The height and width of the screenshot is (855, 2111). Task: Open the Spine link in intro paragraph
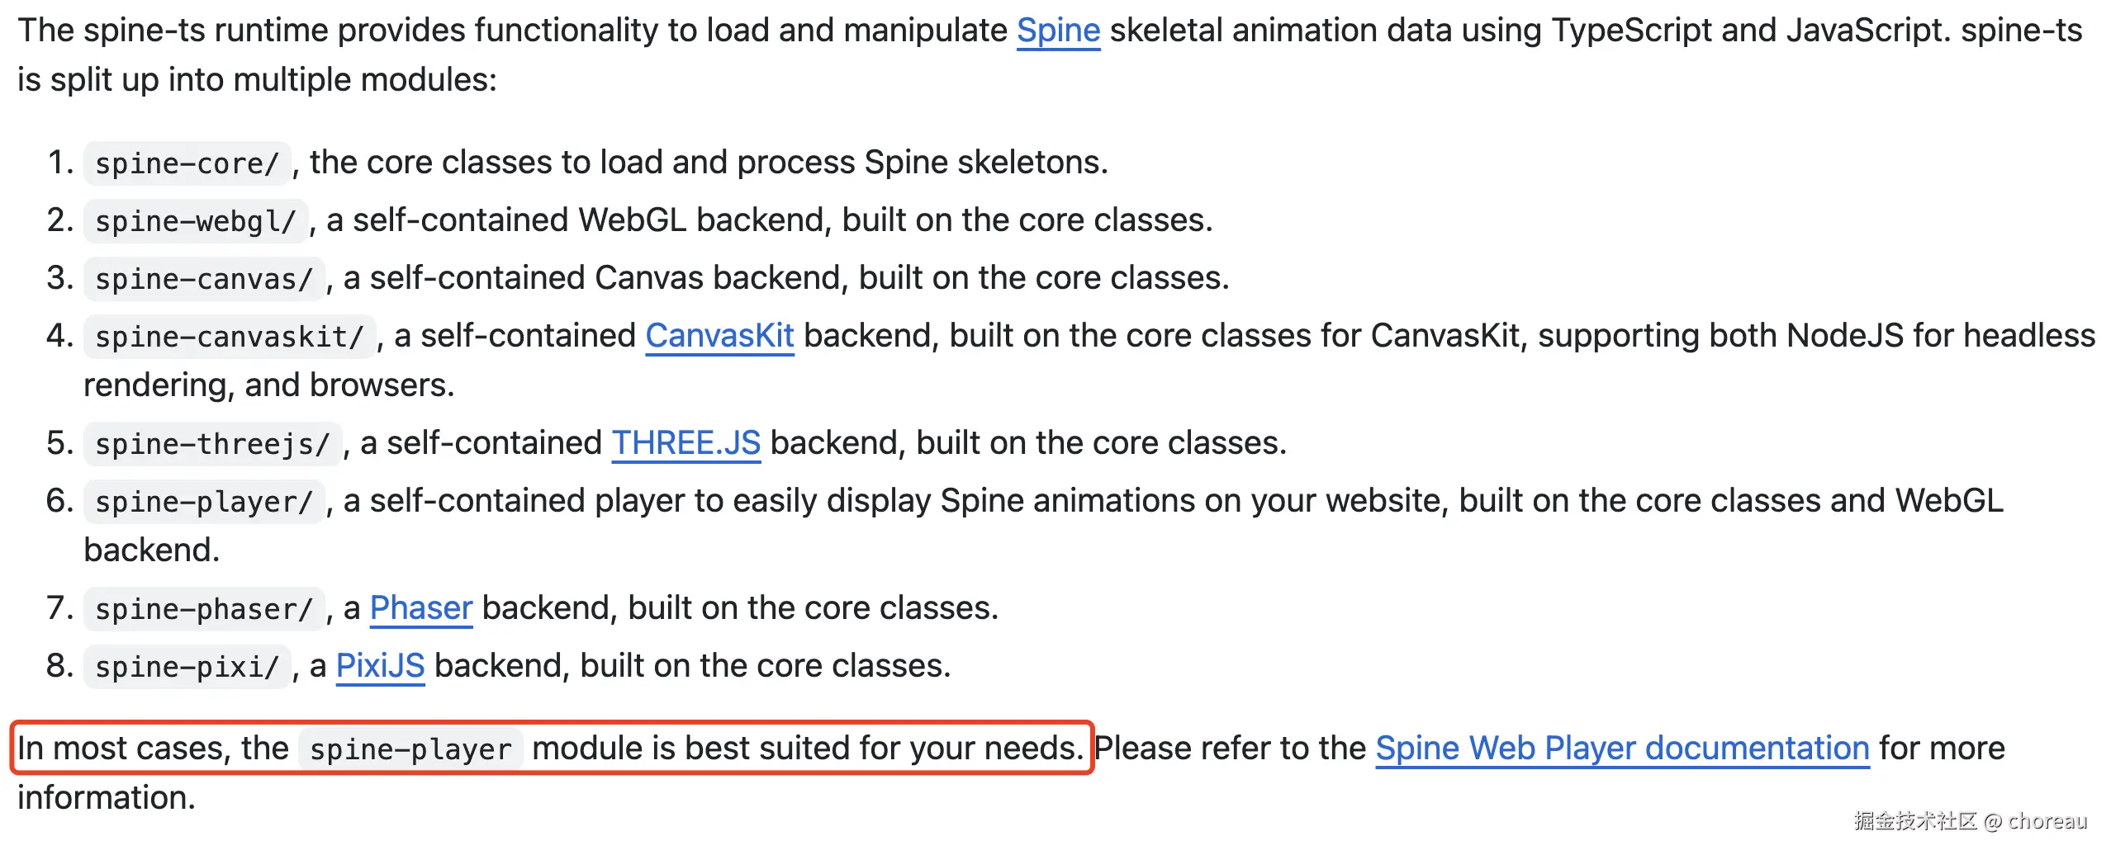[1058, 31]
